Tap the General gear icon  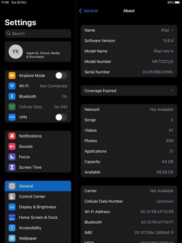coord(12,186)
